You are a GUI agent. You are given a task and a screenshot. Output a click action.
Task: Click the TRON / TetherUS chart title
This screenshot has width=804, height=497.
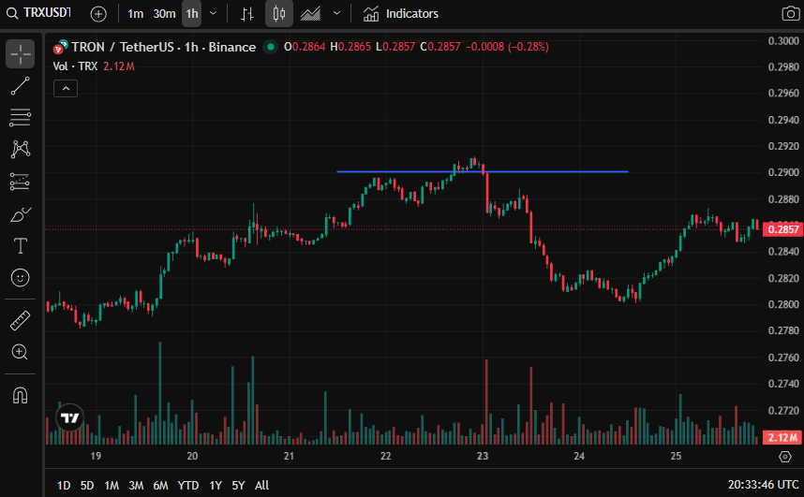(164, 47)
